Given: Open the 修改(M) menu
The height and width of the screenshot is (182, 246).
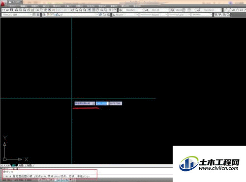Looking at the screenshot, I should (x=102, y=6).
